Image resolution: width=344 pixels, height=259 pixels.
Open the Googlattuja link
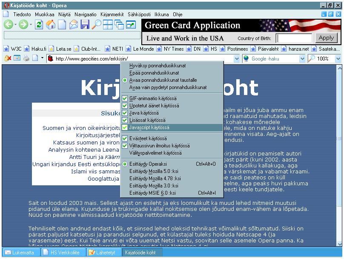(x=103, y=178)
